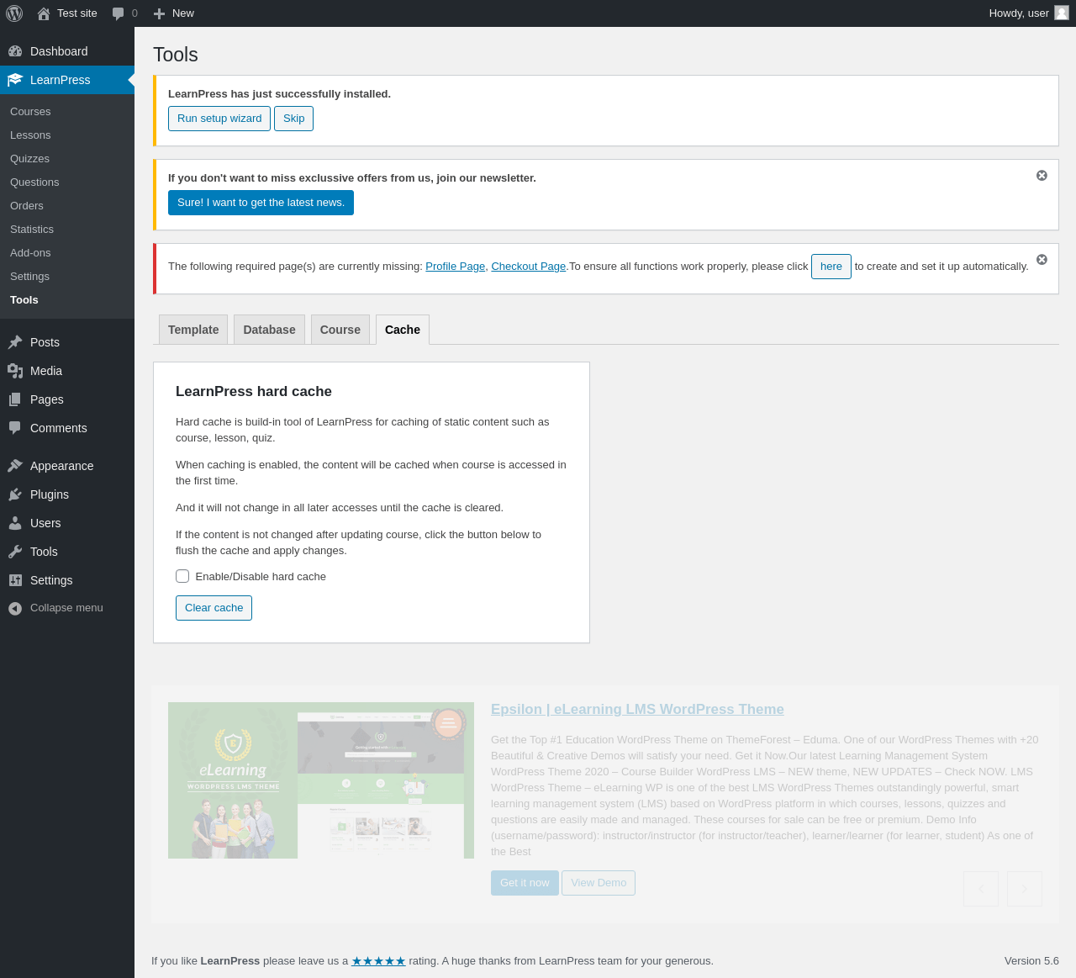
Task: Go to next theme slide arrow
Action: click(x=1025, y=889)
